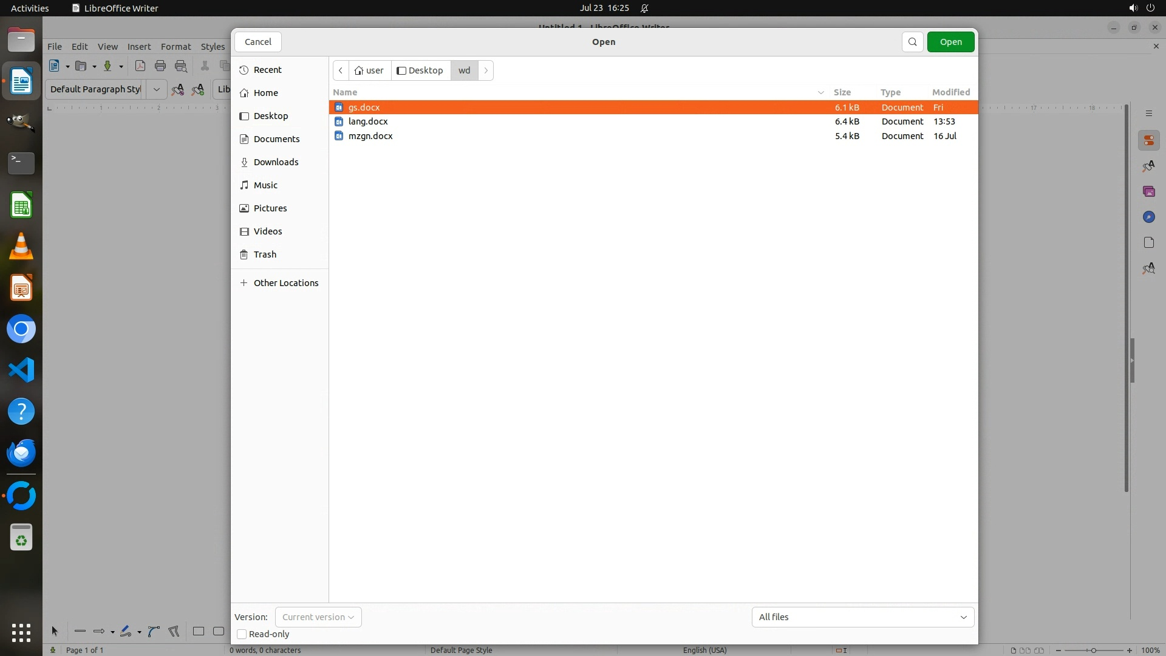Enable the Read-only checkbox
1166x656 pixels.
[x=242, y=634]
